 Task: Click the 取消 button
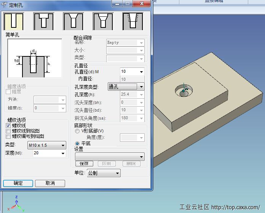coord(50,183)
